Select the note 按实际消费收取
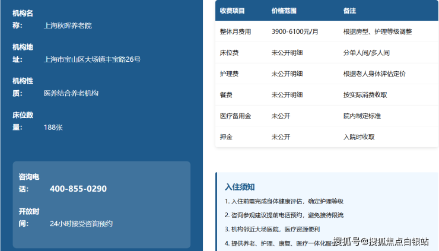Image resolution: width=439 pixels, height=251 pixels. 365,95
